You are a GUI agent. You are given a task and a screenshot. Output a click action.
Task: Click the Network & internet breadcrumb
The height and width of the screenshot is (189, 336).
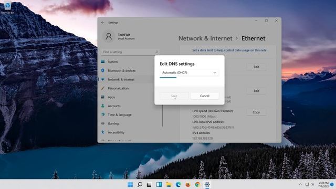tap(205, 38)
